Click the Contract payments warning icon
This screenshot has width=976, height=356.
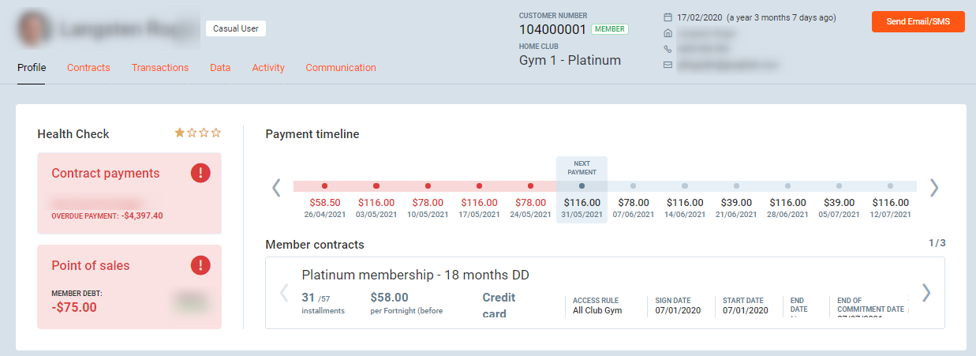point(200,174)
